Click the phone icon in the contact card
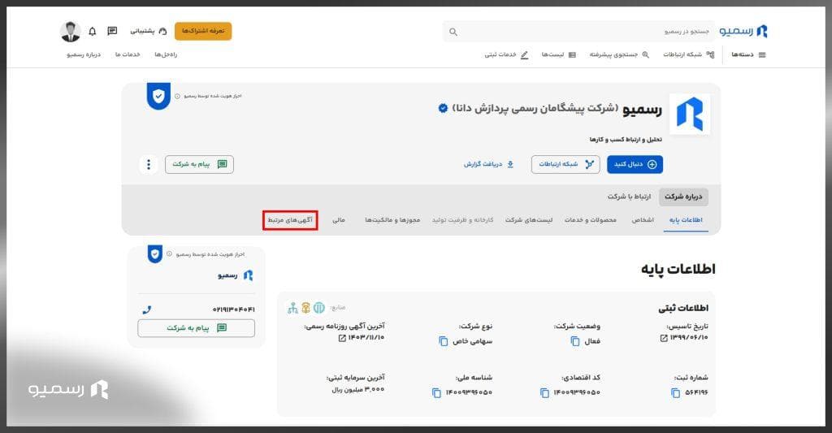 [x=147, y=310]
